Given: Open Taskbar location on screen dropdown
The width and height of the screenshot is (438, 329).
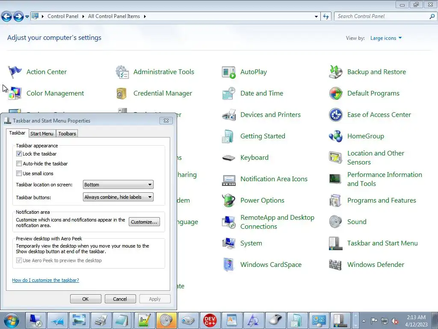Looking at the screenshot, I should point(118,185).
